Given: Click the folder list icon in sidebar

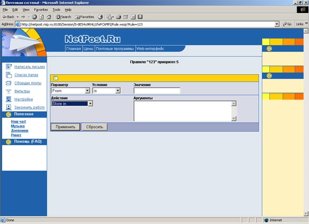Looking at the screenshot, I should coord(9,75).
